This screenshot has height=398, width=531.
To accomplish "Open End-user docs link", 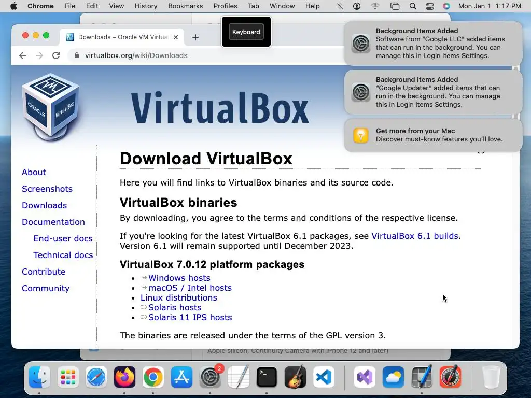I will tap(63, 238).
